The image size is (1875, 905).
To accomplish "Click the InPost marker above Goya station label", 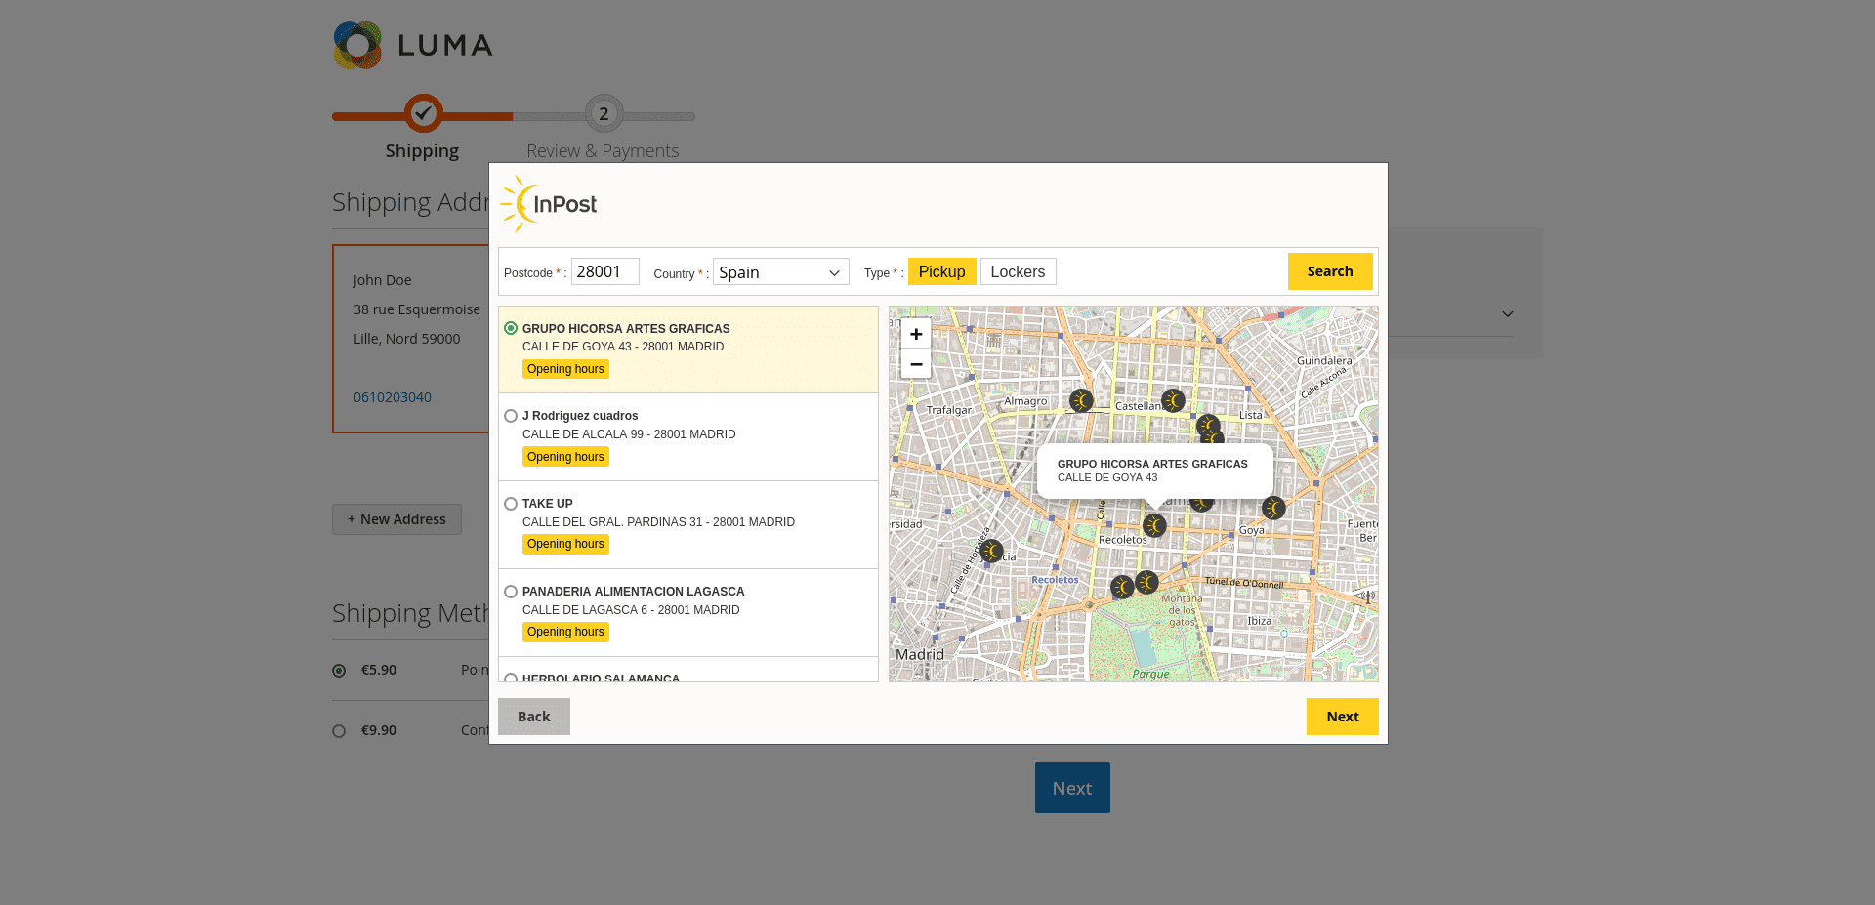I will tap(1272, 508).
